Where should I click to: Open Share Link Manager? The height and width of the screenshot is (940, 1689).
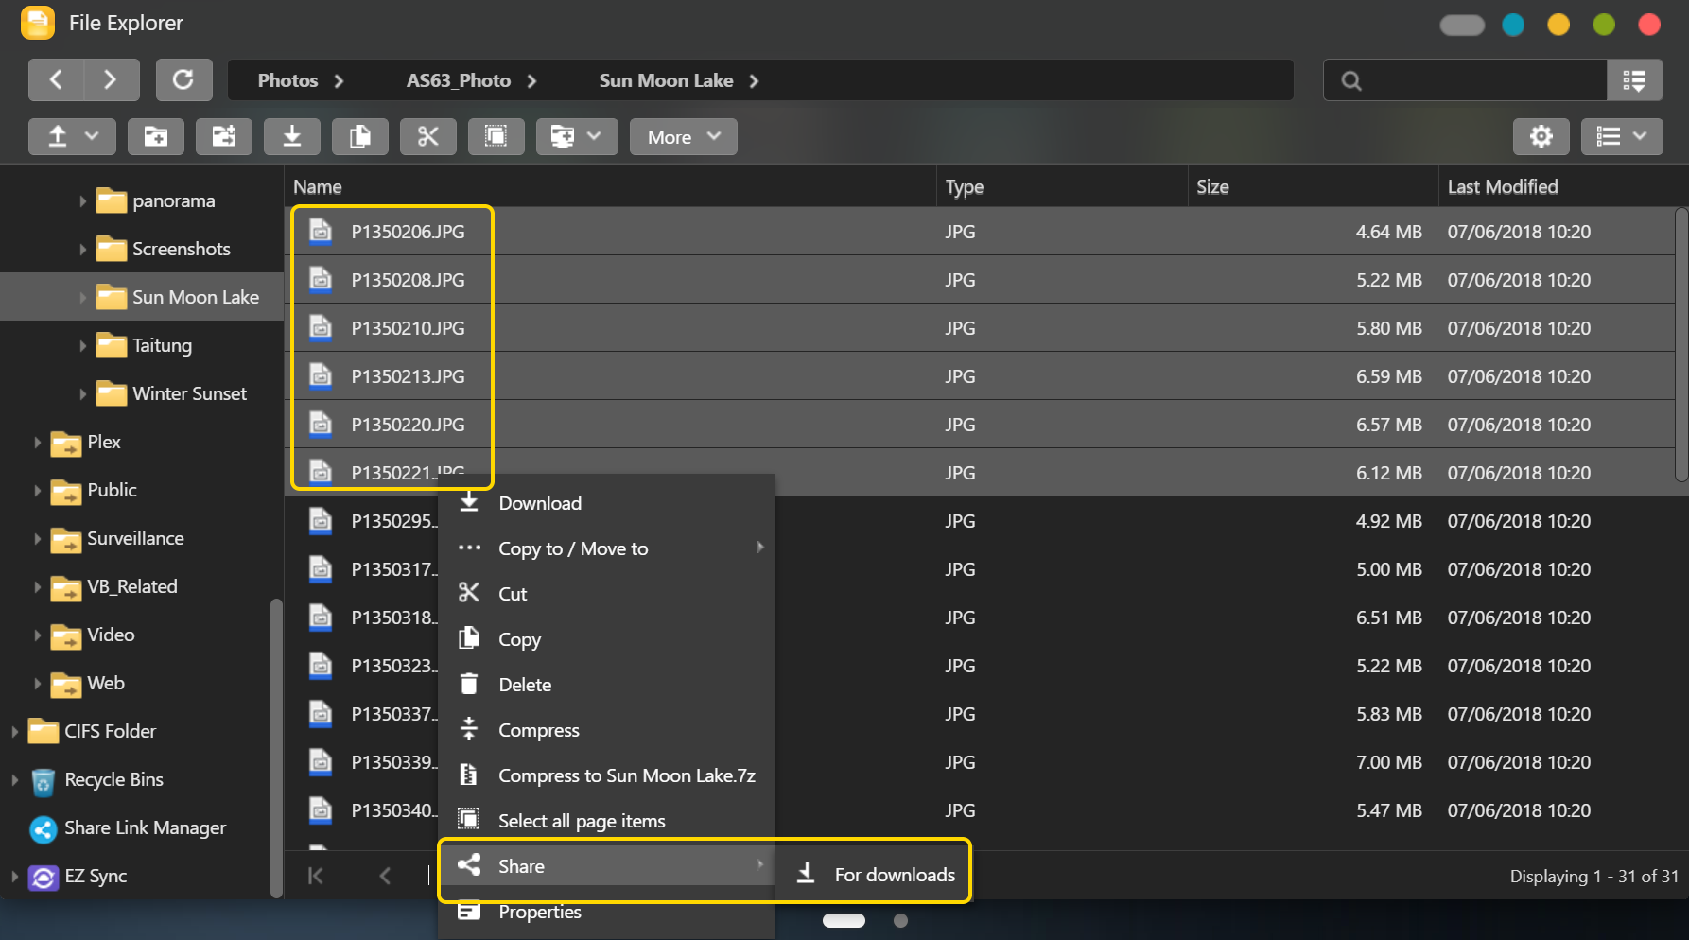point(145,827)
